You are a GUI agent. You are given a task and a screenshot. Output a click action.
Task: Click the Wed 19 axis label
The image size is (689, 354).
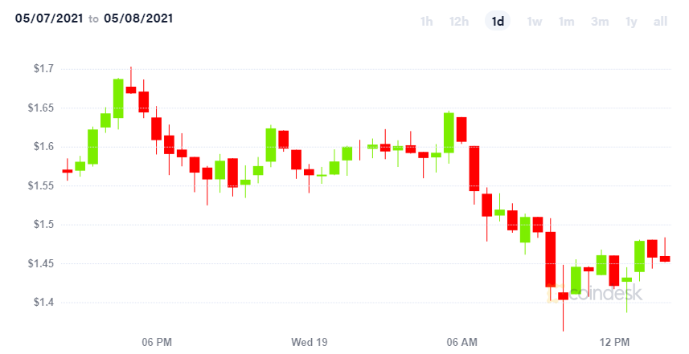[x=310, y=342]
